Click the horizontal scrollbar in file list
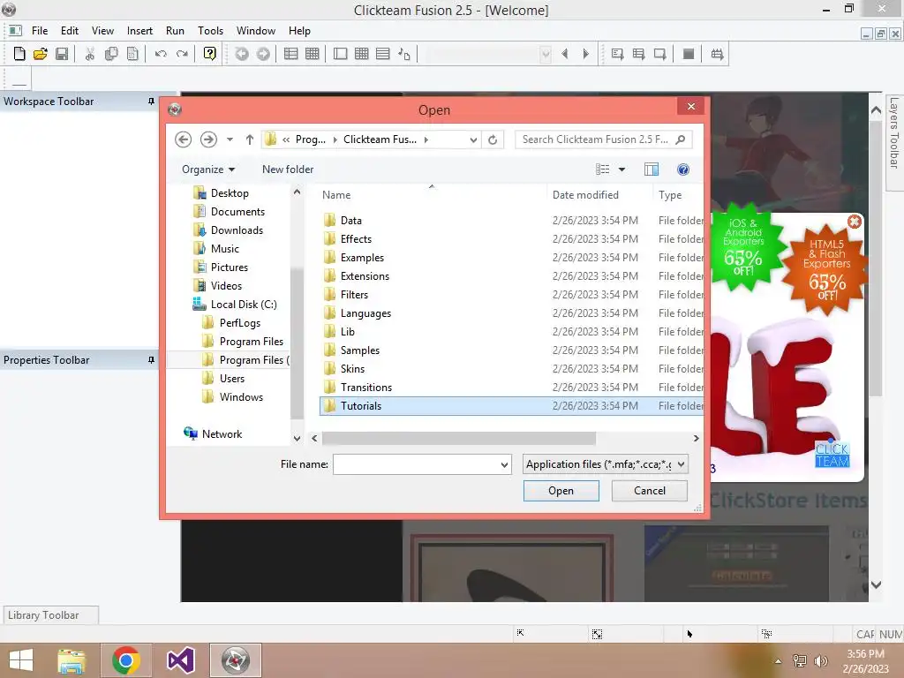 (x=459, y=439)
